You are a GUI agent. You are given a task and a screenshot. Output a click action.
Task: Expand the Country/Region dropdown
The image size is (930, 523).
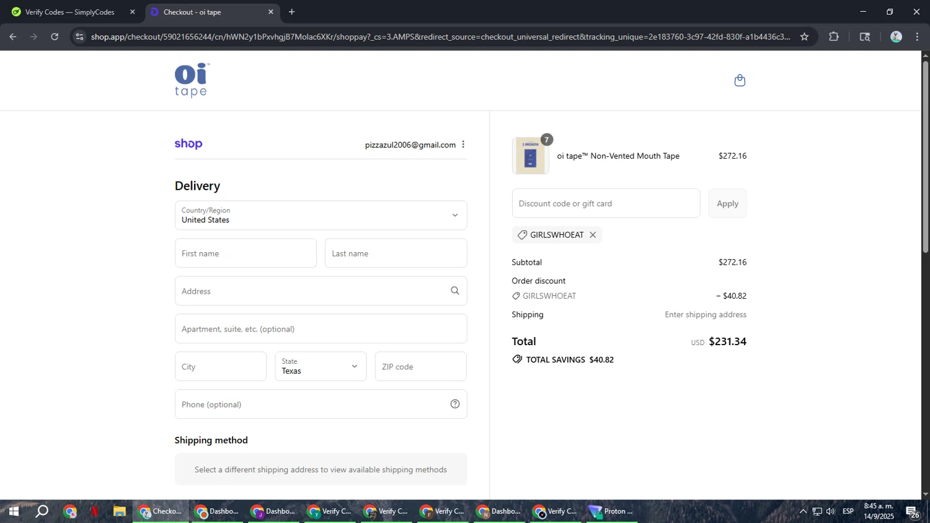point(321,215)
